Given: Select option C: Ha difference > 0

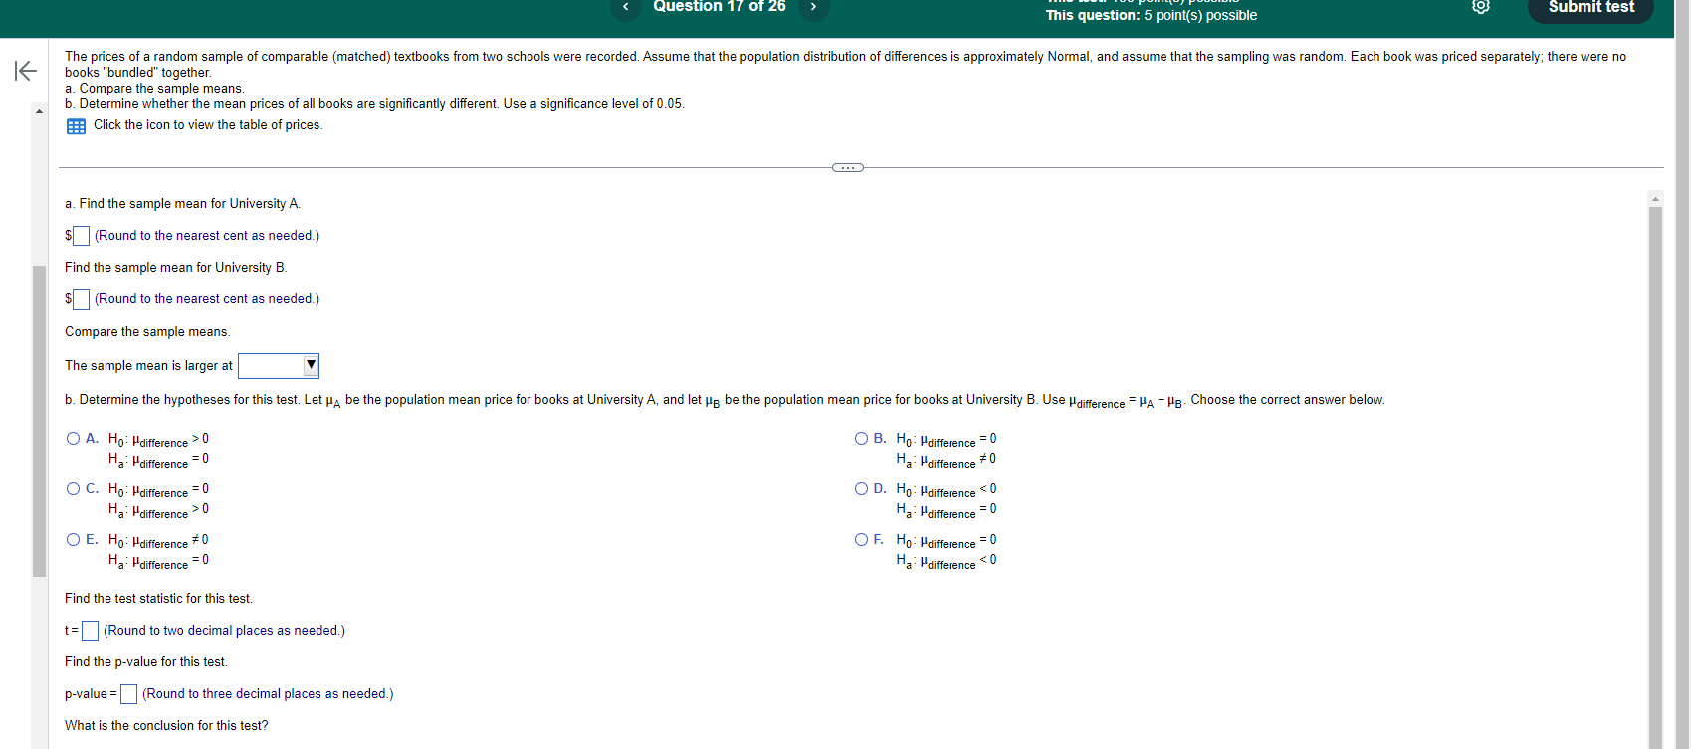Looking at the screenshot, I should 74,489.
